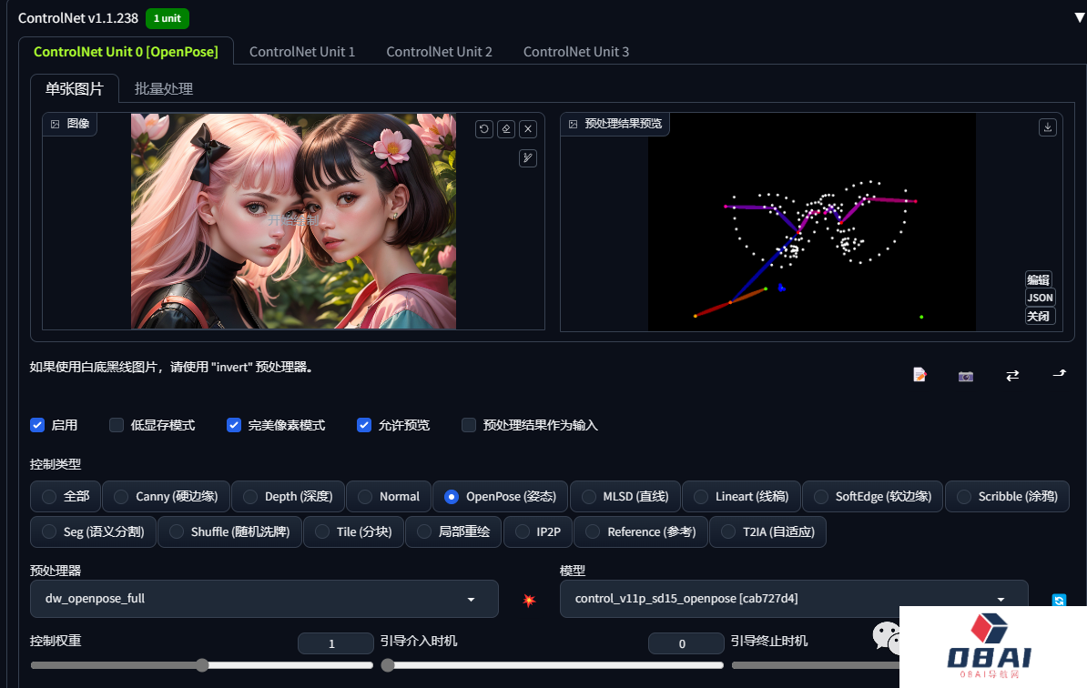
Task: Enable the 低显存模式 low VRAM checkbox
Action: [117, 425]
